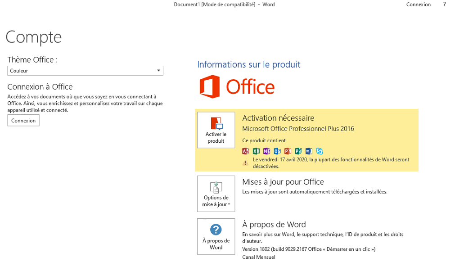Click the 'Mises à jour pour Office' heading
Viewport: 455px width, 271px height.
(283, 182)
